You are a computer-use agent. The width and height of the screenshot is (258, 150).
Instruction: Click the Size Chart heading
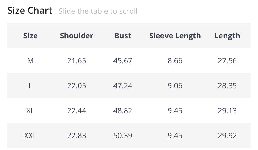tap(30, 11)
